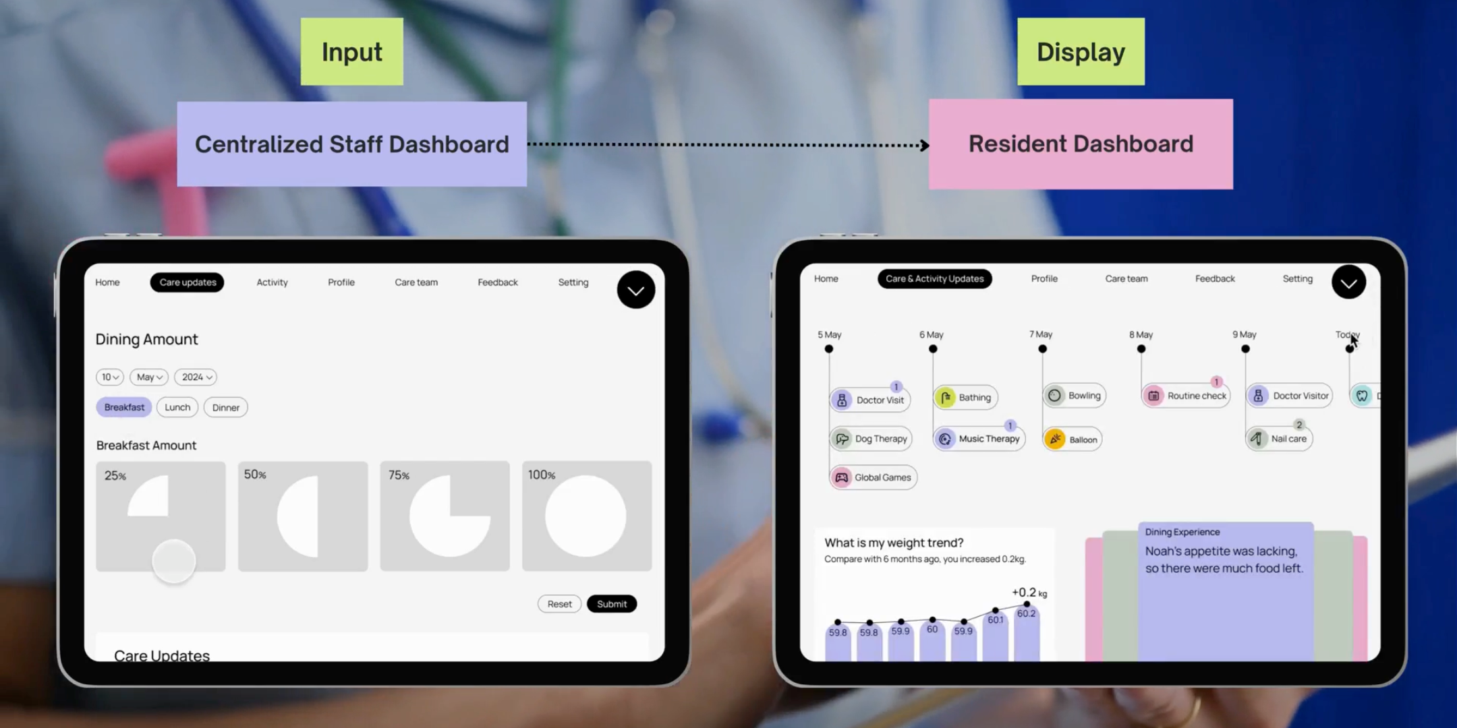Viewport: 1457px width, 728px height.
Task: Toggle the Lunch meal option
Action: (177, 406)
